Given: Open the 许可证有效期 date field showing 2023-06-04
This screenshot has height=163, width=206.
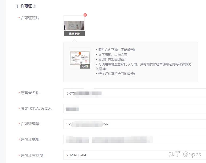Looking at the screenshot, I should tap(134, 155).
